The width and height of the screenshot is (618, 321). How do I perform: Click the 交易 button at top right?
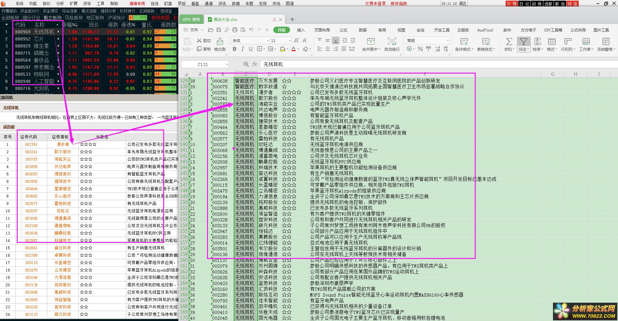pyautogui.click(x=511, y=4)
